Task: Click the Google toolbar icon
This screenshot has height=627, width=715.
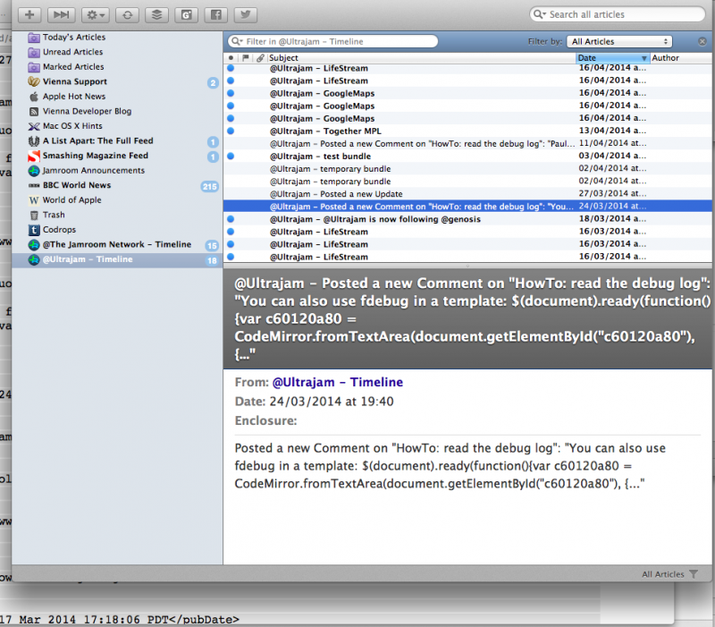Action: pos(186,15)
